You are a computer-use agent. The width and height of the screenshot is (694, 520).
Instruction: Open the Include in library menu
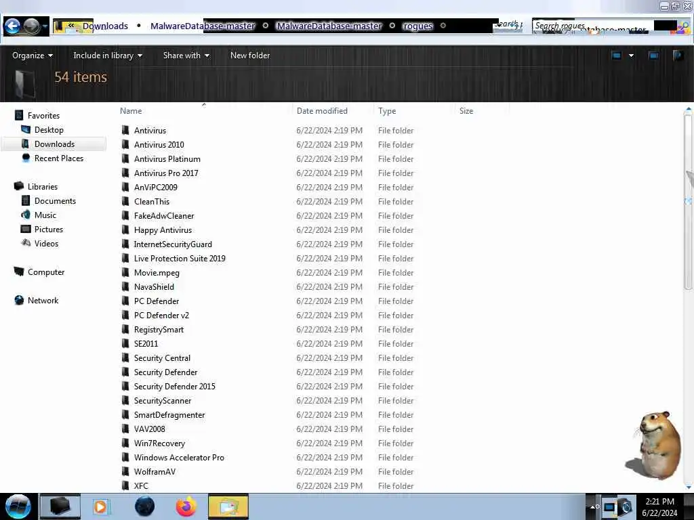108,56
